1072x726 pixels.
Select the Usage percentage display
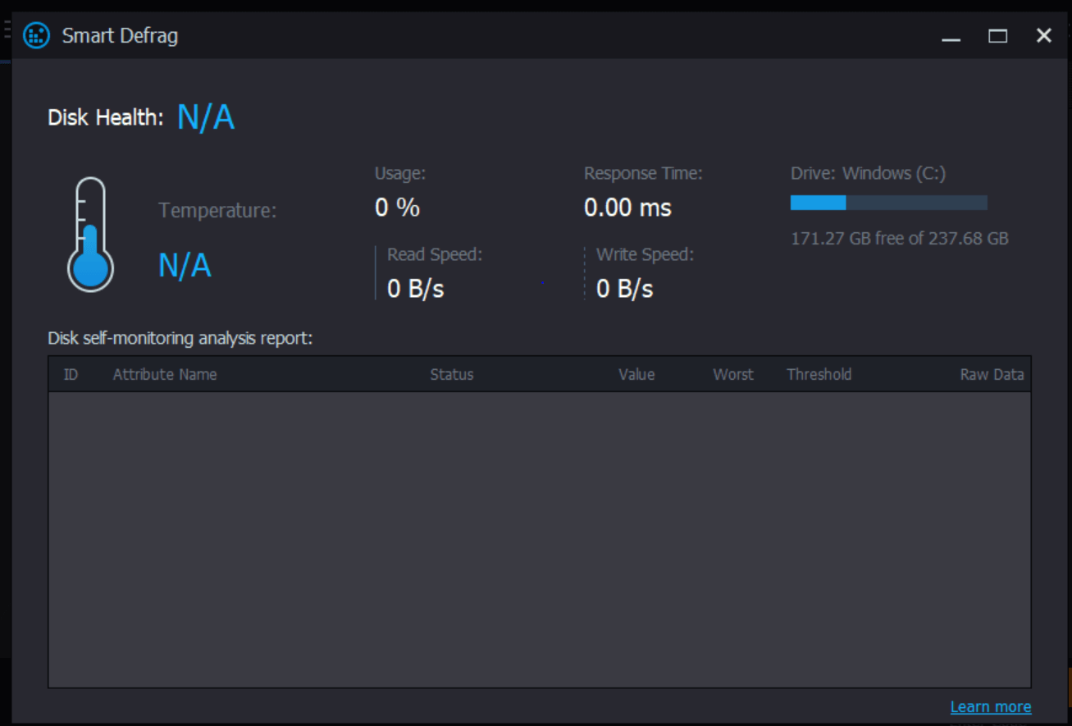point(397,207)
